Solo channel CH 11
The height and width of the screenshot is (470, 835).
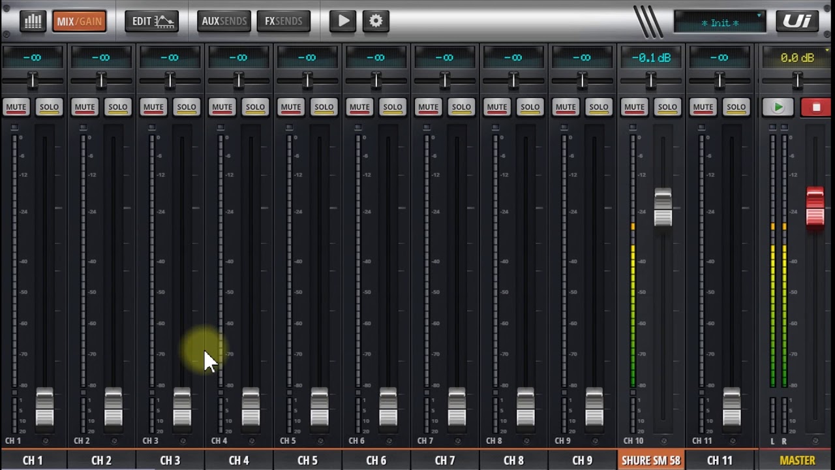point(736,107)
